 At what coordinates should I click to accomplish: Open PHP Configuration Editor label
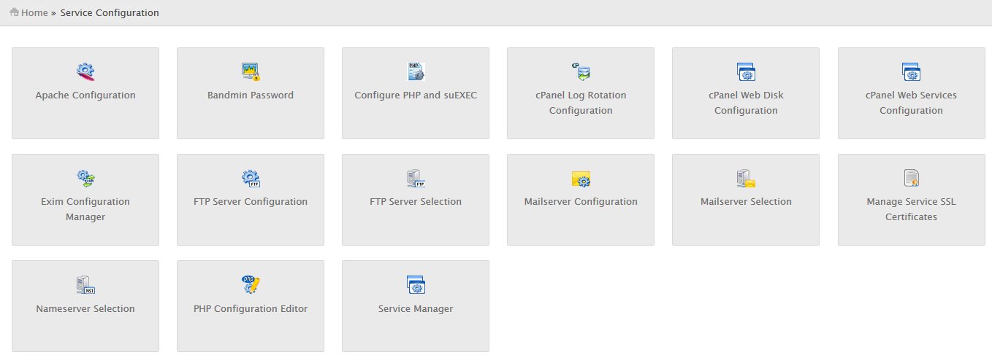tap(251, 309)
